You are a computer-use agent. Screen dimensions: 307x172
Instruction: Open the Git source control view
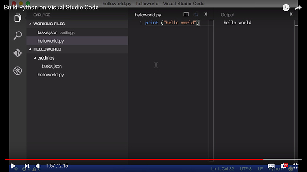pos(18,53)
